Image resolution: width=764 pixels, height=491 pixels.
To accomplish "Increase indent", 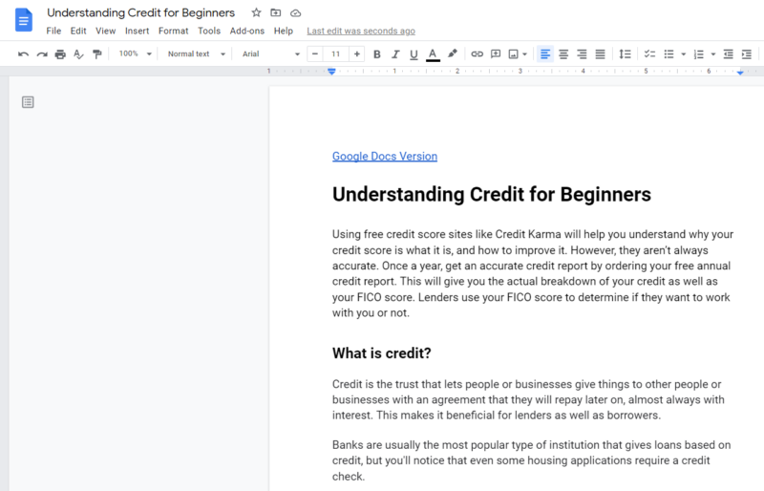I will coord(747,54).
